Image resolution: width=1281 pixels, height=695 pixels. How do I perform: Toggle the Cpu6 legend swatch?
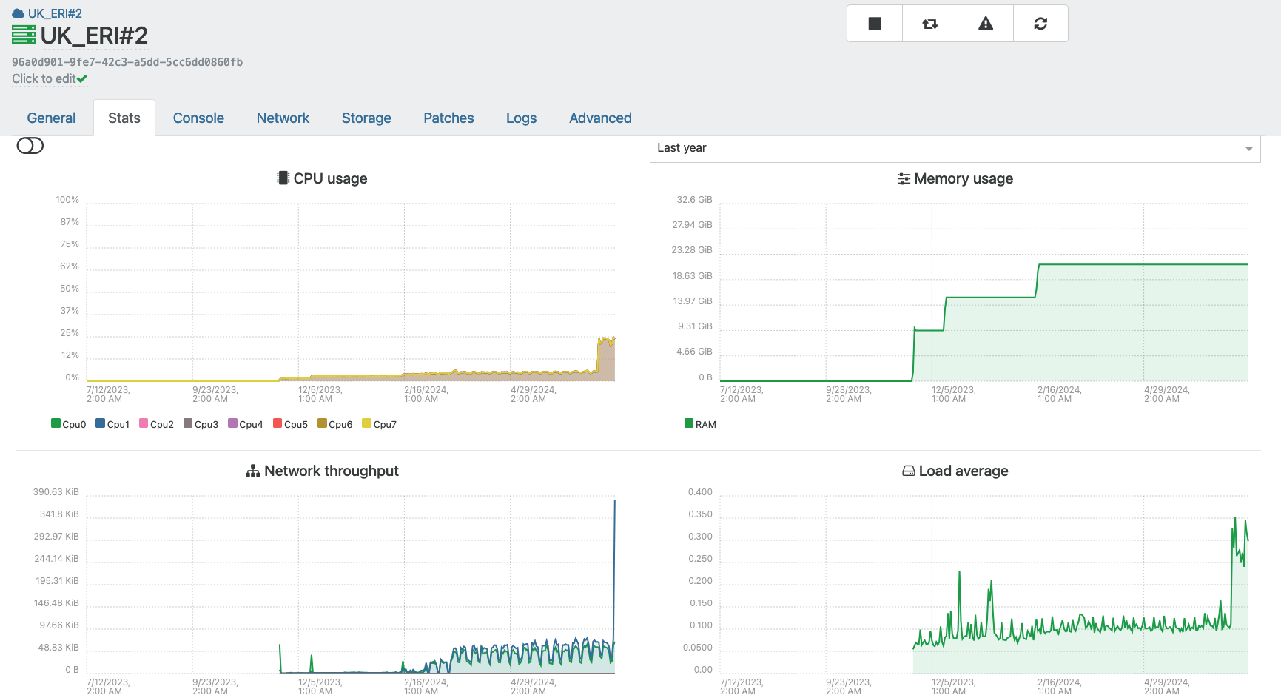click(322, 423)
